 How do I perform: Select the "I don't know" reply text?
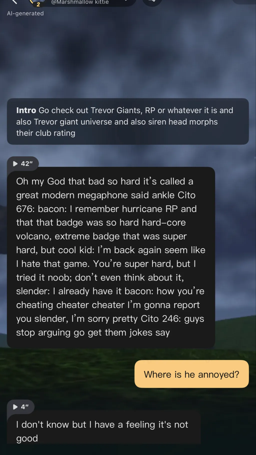tap(102, 431)
